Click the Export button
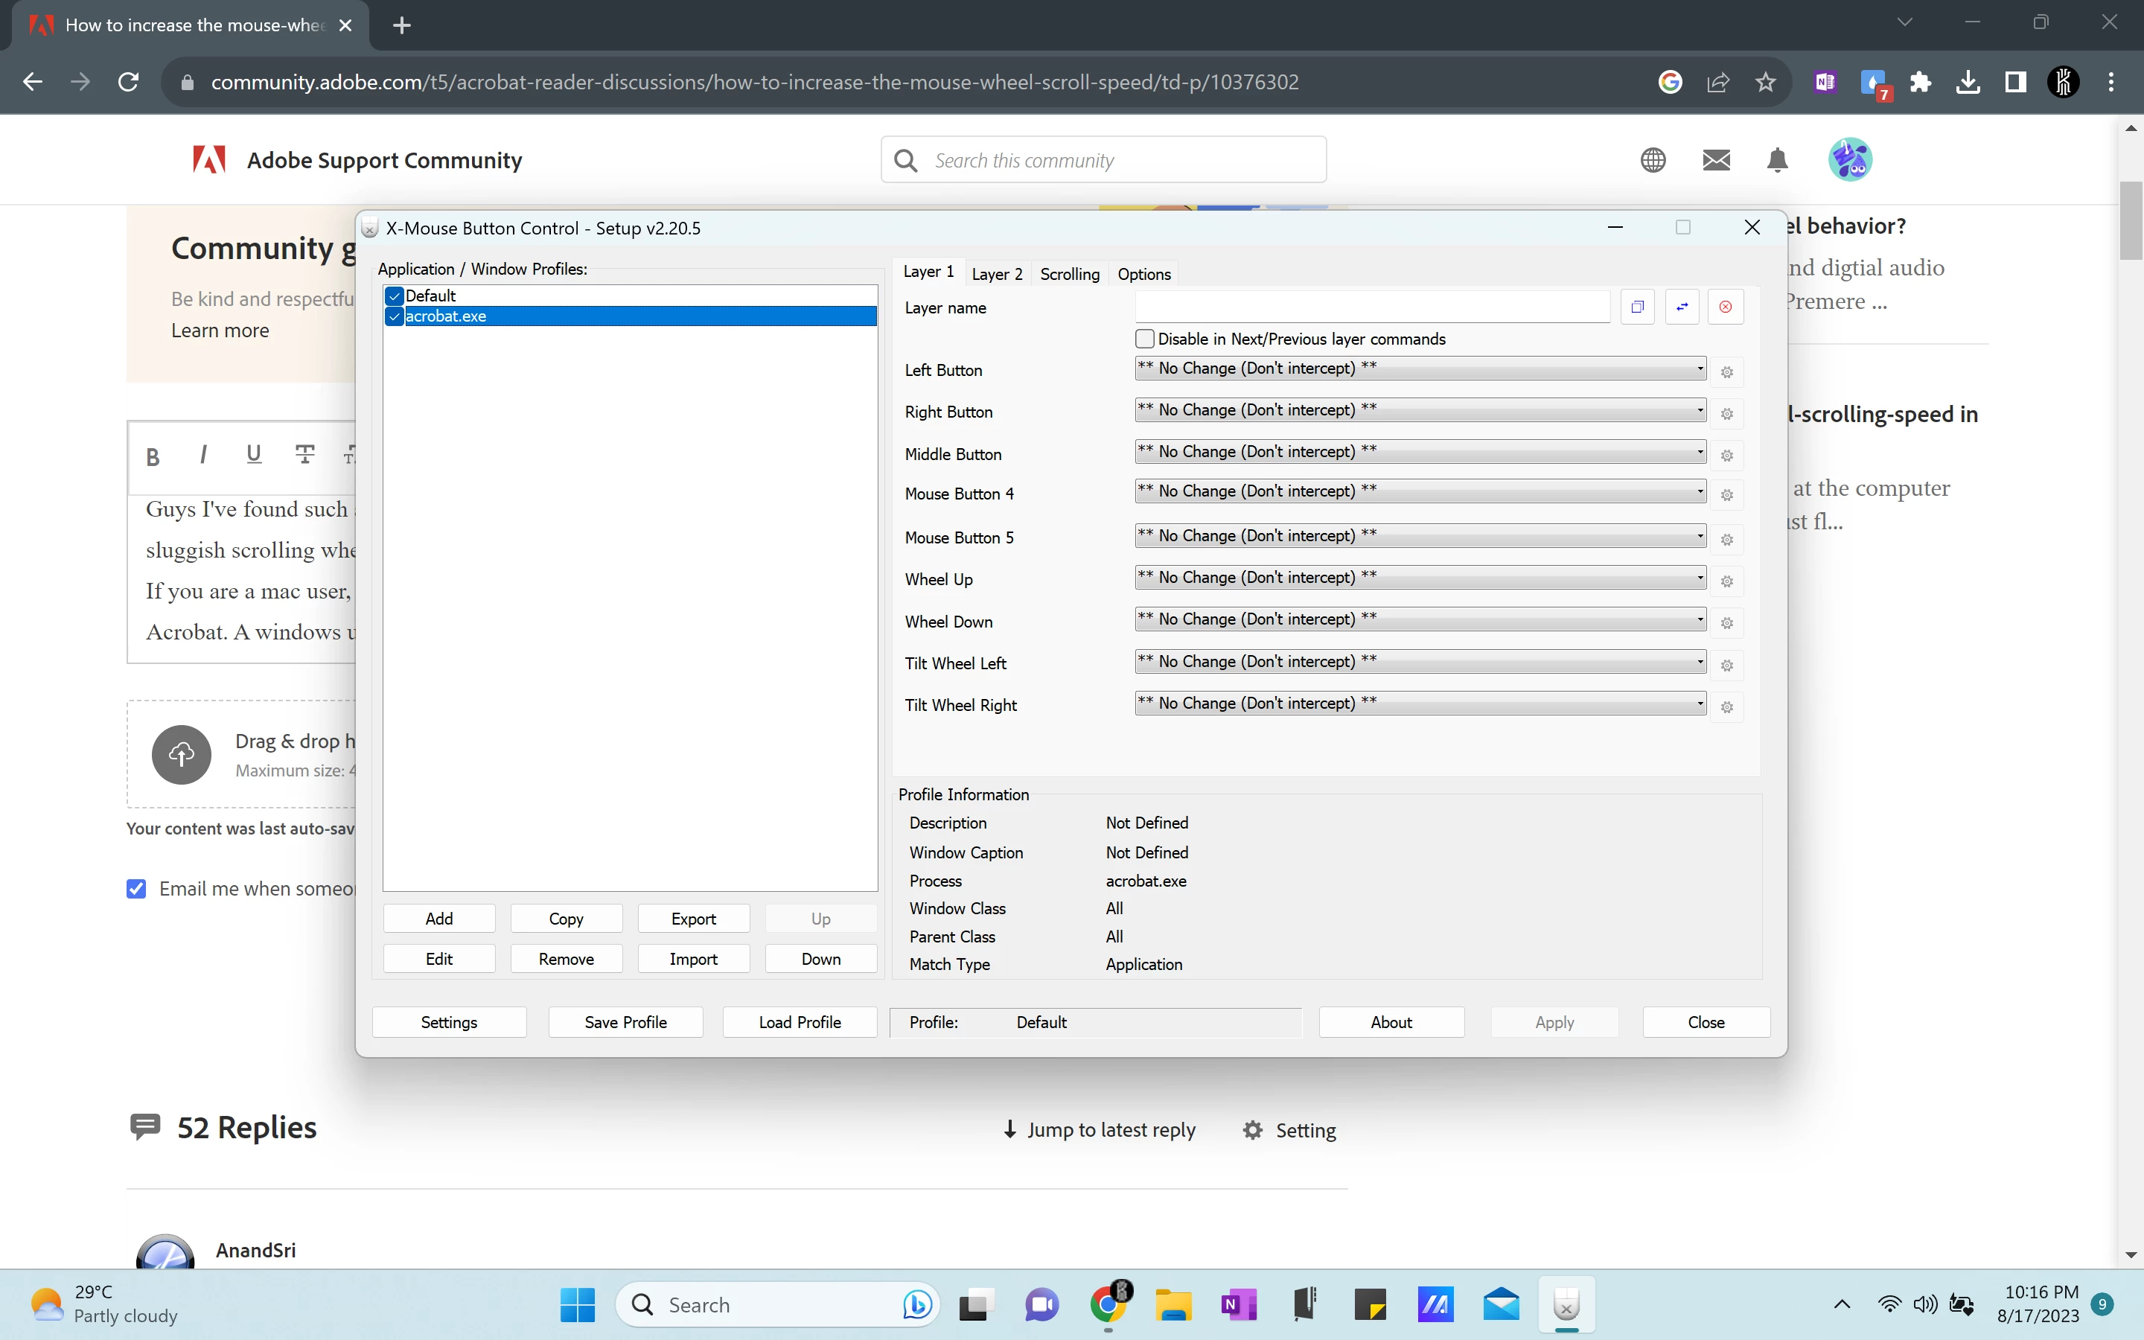This screenshot has width=2144, height=1340. [x=693, y=919]
